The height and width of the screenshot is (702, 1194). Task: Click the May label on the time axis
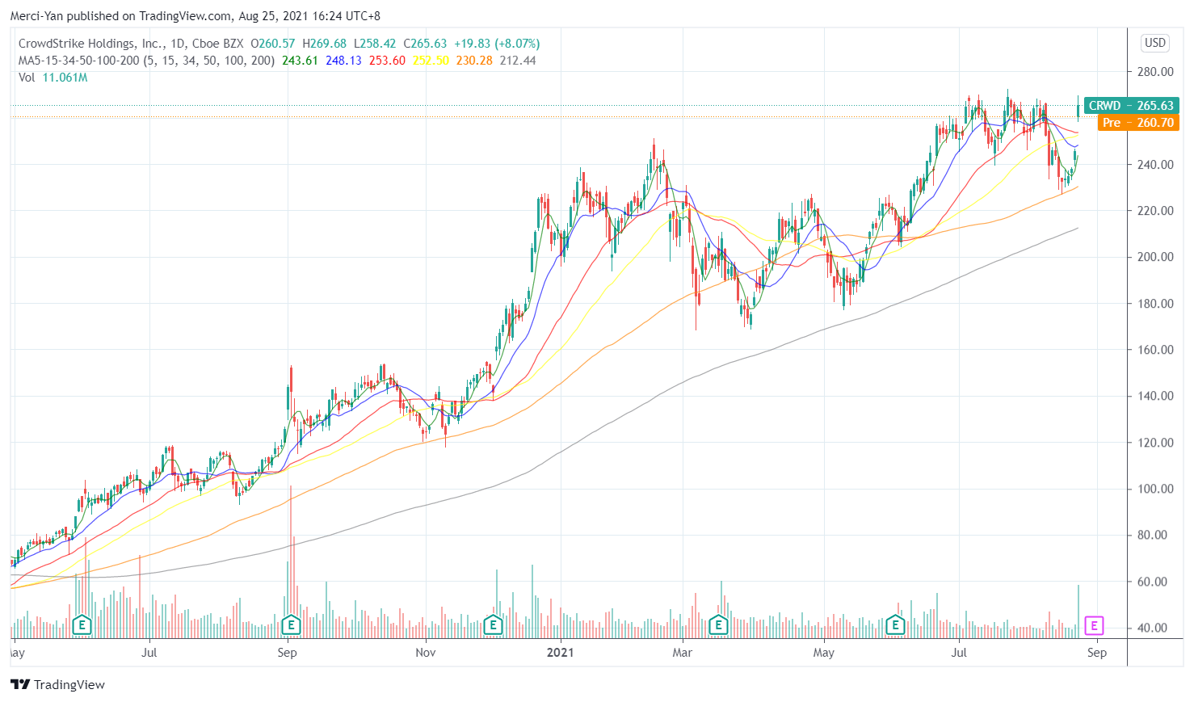(823, 653)
